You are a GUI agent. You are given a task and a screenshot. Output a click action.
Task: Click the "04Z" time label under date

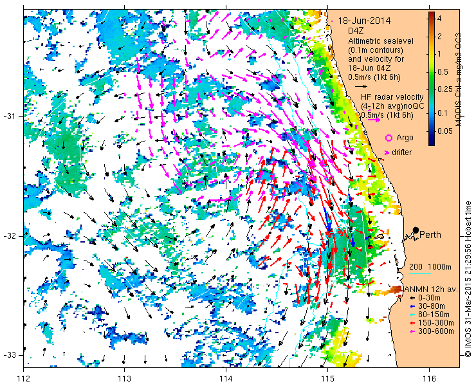(356, 31)
